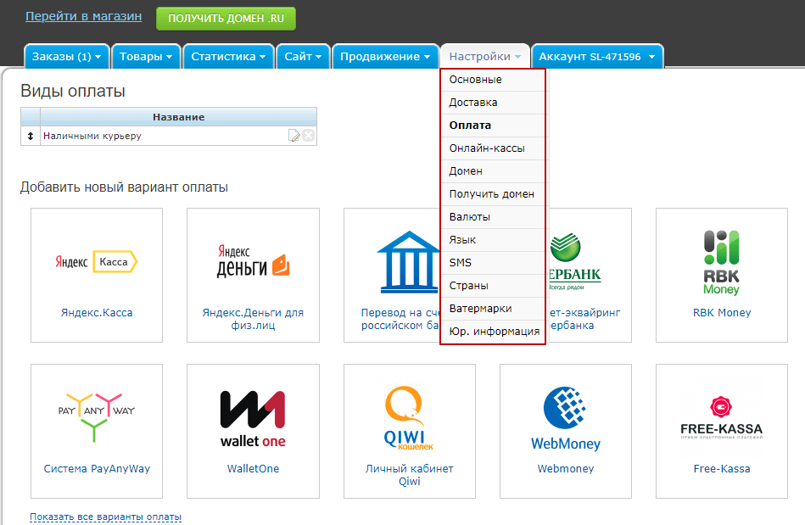Image resolution: width=805 pixels, height=525 pixels.
Task: Click the reorder arrows next to Наличными курьеру
Action: pyautogui.click(x=31, y=136)
